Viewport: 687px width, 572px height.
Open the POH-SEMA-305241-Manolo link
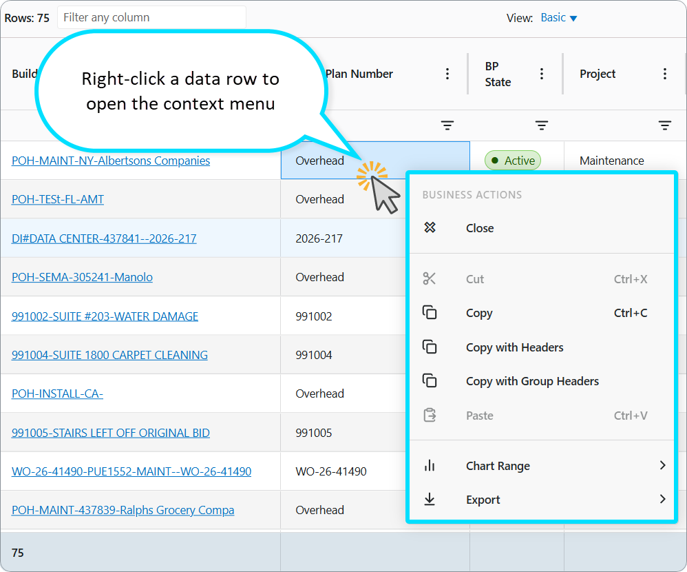click(x=82, y=277)
